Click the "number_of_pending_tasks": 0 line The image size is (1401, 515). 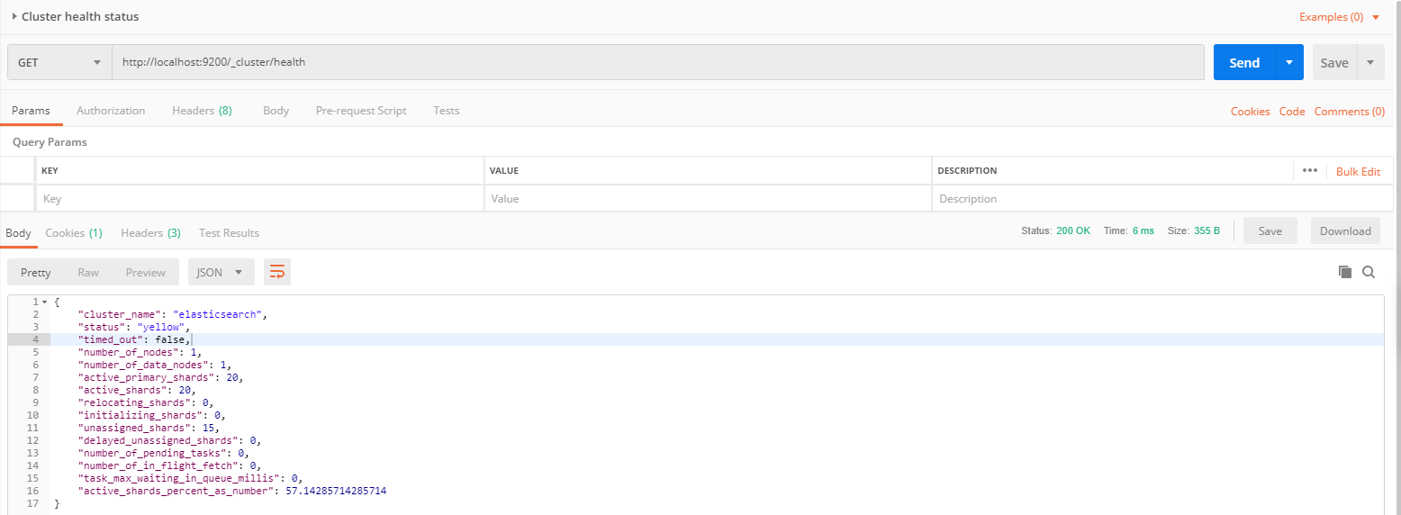pos(163,453)
